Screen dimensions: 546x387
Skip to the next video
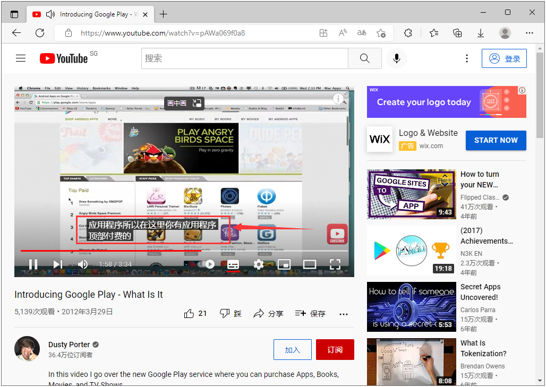pyautogui.click(x=58, y=264)
